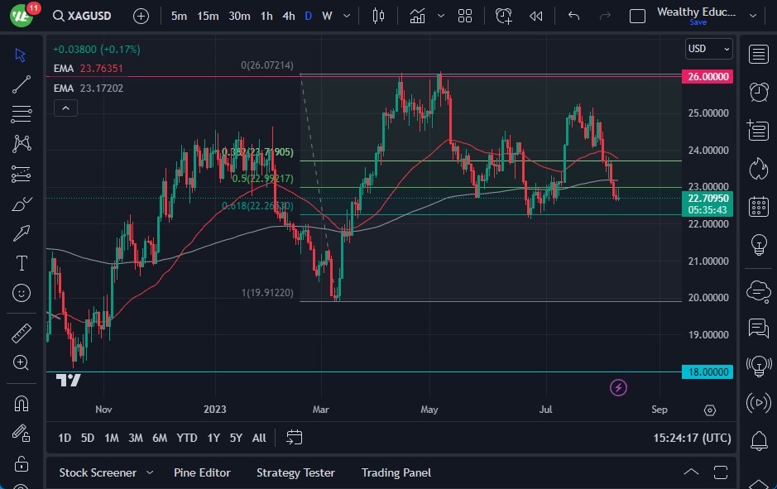The width and height of the screenshot is (777, 489).
Task: Select the text annotation tool
Action: 22,263
